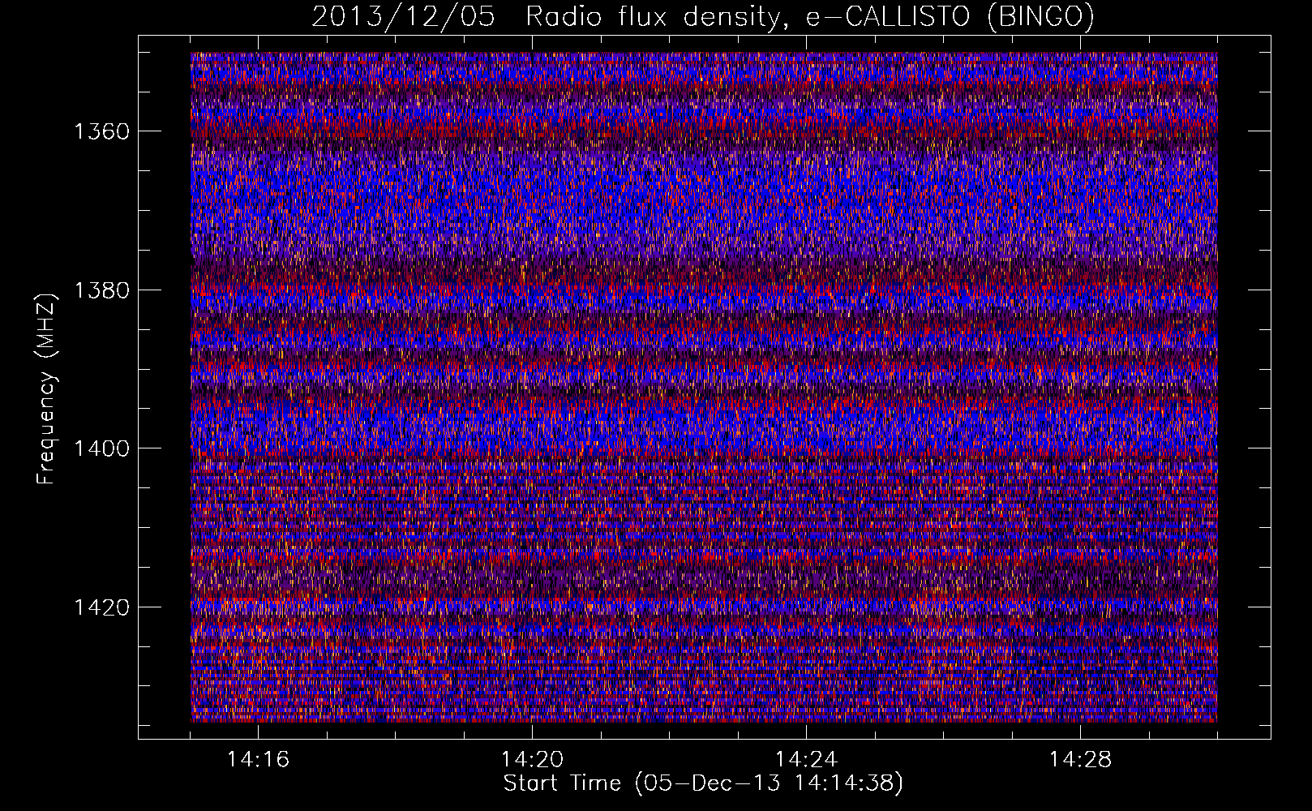This screenshot has height=811, width=1312.
Task: Click the "Frequency (MHZ)" axis label
Action: coord(47,389)
